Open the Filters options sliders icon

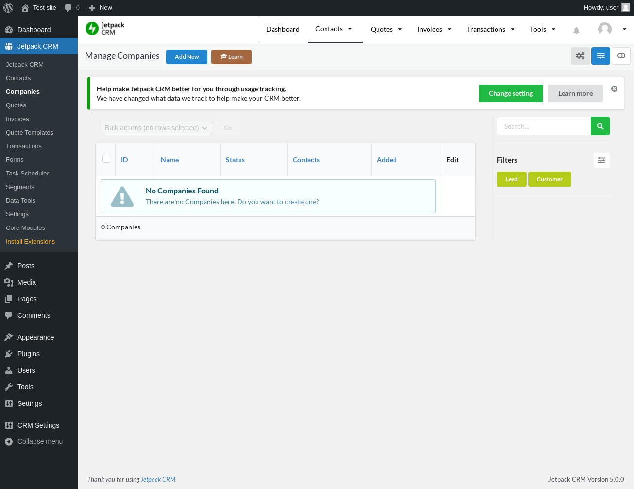(601, 160)
